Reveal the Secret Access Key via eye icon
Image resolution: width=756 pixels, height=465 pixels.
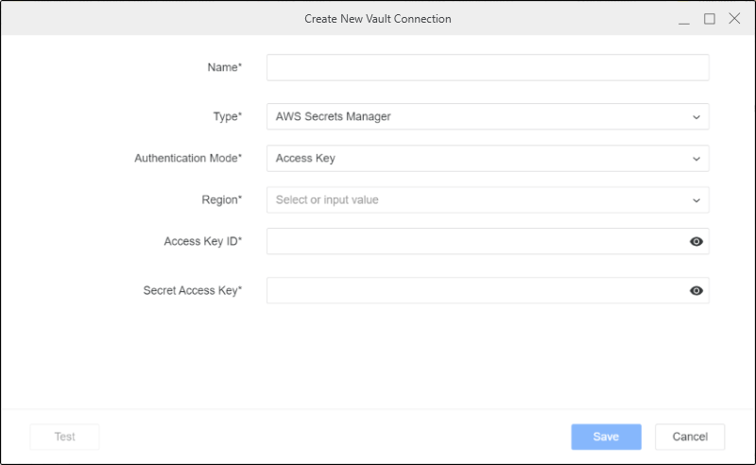pos(696,291)
